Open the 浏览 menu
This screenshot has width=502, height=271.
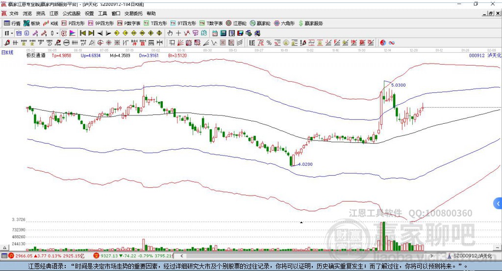click(27, 13)
